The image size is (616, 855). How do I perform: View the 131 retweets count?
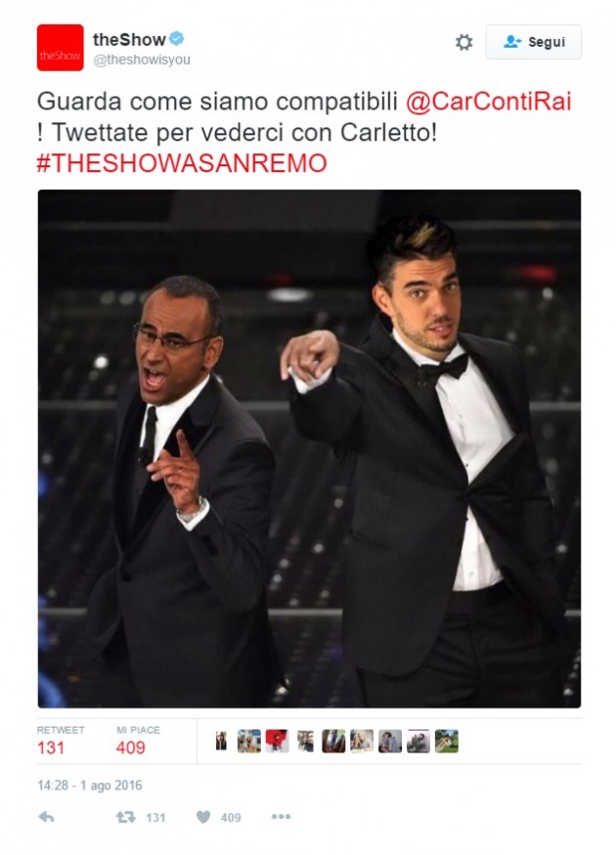click(x=51, y=748)
